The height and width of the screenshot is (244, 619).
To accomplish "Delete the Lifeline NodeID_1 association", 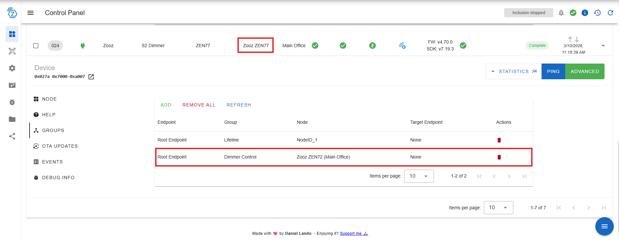I will click(x=499, y=140).
